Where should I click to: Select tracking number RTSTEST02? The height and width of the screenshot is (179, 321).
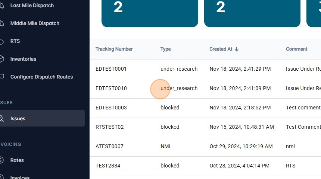coord(109,127)
